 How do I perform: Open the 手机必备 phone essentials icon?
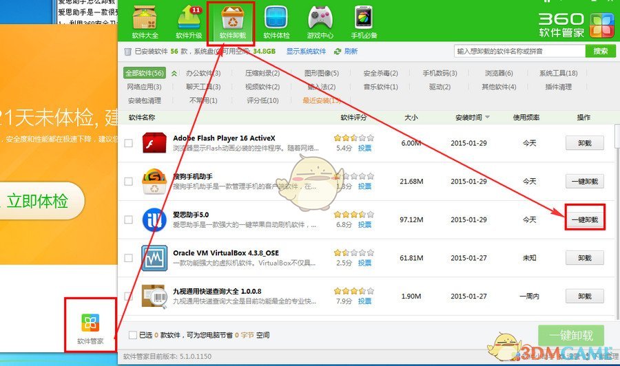coord(364,22)
